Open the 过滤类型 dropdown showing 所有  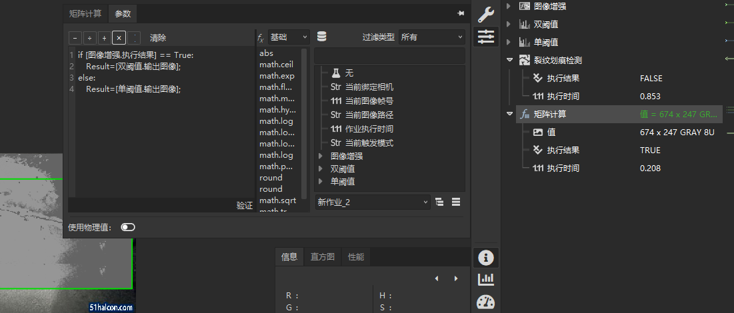coord(431,37)
